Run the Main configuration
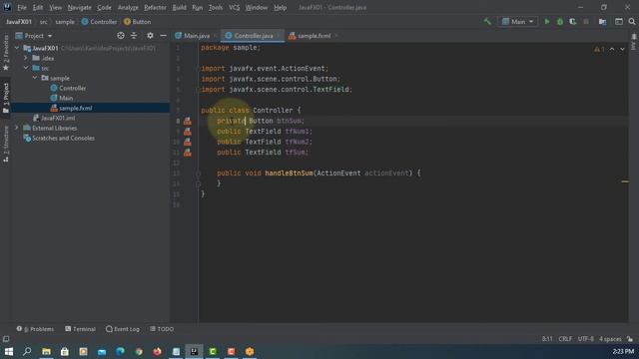 (547, 22)
